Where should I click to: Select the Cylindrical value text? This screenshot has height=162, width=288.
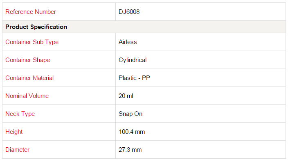click(x=133, y=60)
